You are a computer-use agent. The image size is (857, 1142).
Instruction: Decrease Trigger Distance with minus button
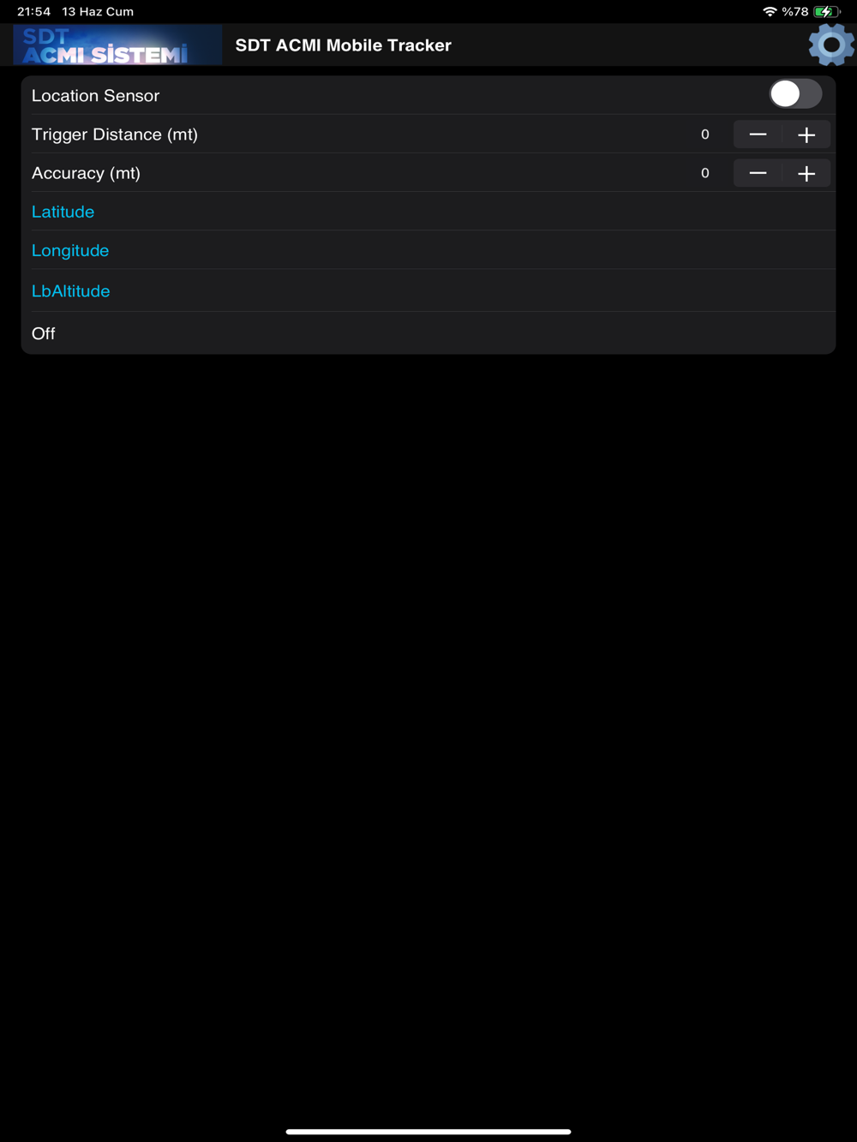click(758, 135)
